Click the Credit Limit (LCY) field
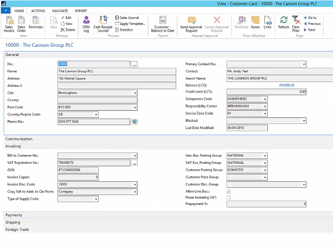This screenshot has width=333, height=250. tap(266, 92)
